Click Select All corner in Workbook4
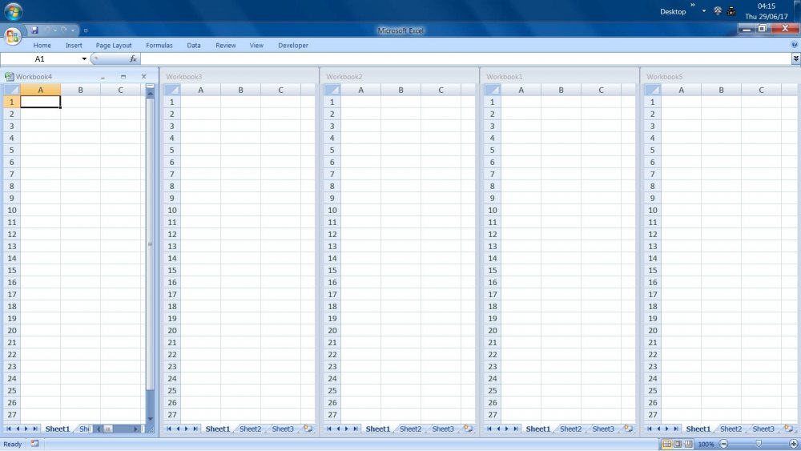 point(12,90)
